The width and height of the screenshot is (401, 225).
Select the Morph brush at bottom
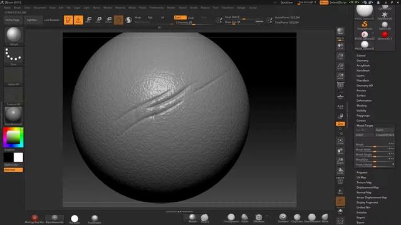coord(192,218)
